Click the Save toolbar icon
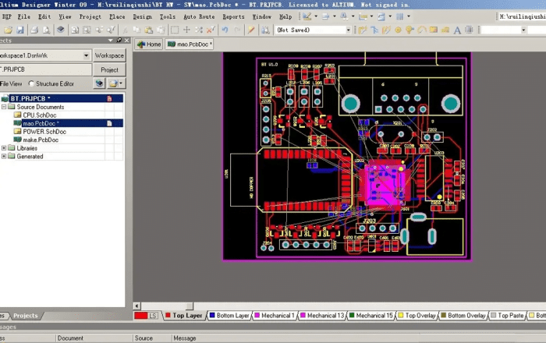Image resolution: width=546 pixels, height=343 pixels. pos(19,30)
